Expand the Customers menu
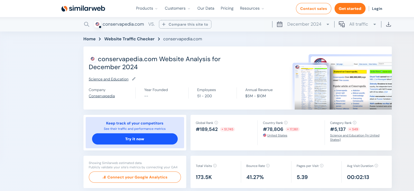 [x=177, y=8]
